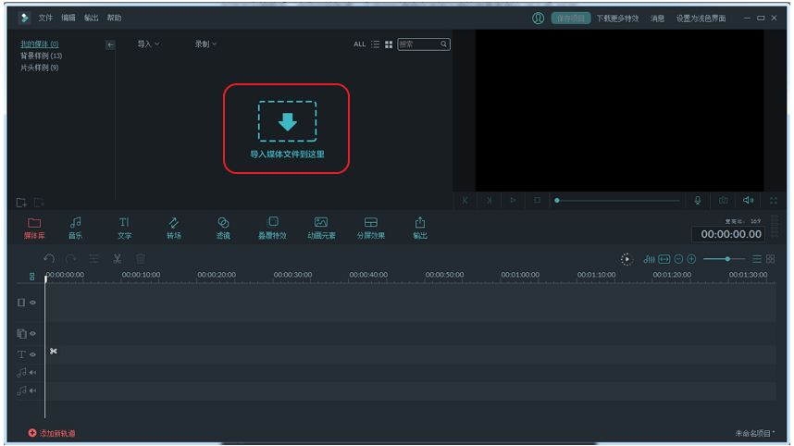Mute the first audio track
The height and width of the screenshot is (446, 794).
[x=32, y=373]
